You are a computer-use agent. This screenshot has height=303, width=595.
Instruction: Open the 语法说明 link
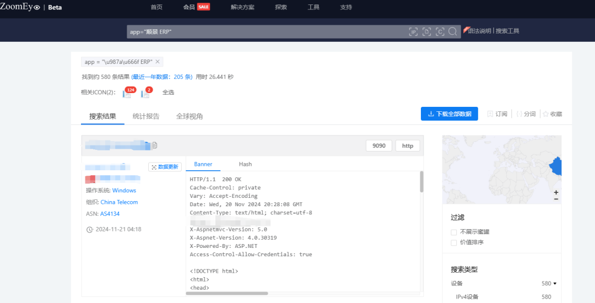tap(479, 31)
